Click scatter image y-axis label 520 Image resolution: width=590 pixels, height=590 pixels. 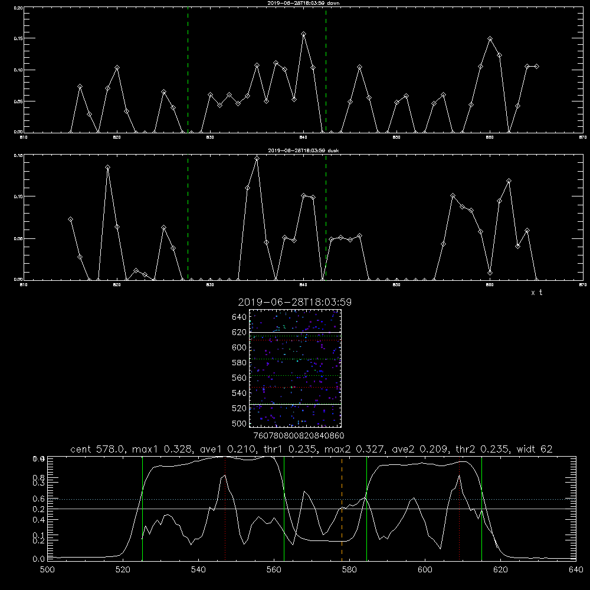[x=239, y=408]
